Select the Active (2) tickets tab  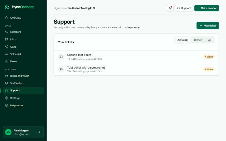click(182, 40)
